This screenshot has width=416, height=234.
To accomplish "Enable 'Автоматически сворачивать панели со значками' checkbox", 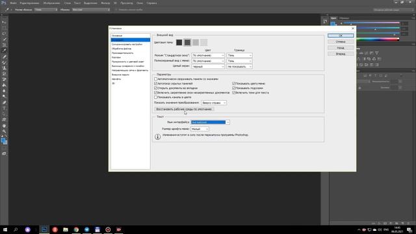I will click(156, 79).
